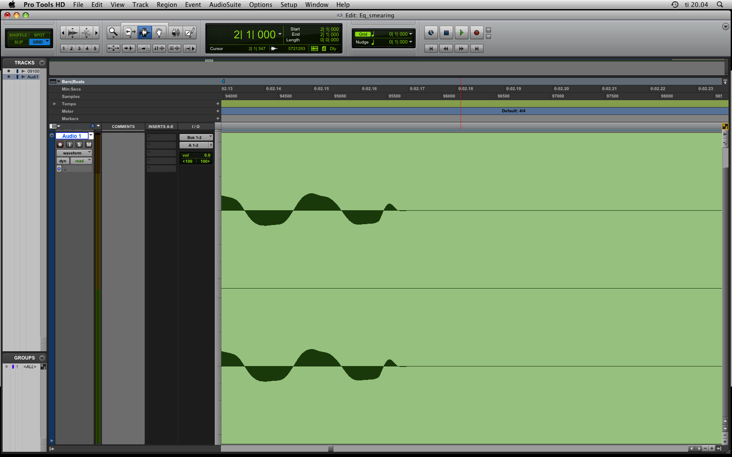Open Spotlight search in menu bar
Screen dimensions: 732x457
pyautogui.click(x=720, y=5)
